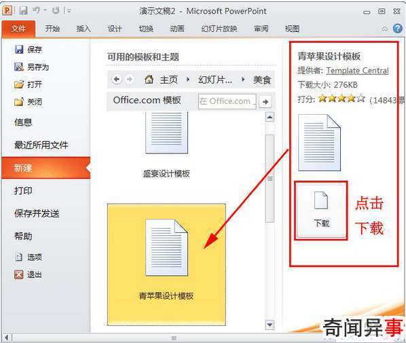Click the 美食 breadcrumb
Image resolution: width=406 pixels, height=343 pixels.
[x=262, y=79]
